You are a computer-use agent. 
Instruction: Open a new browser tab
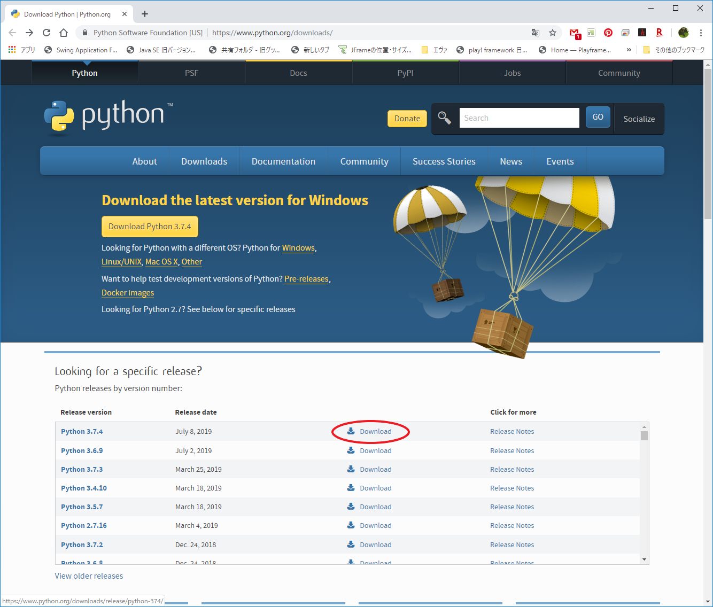click(x=145, y=14)
